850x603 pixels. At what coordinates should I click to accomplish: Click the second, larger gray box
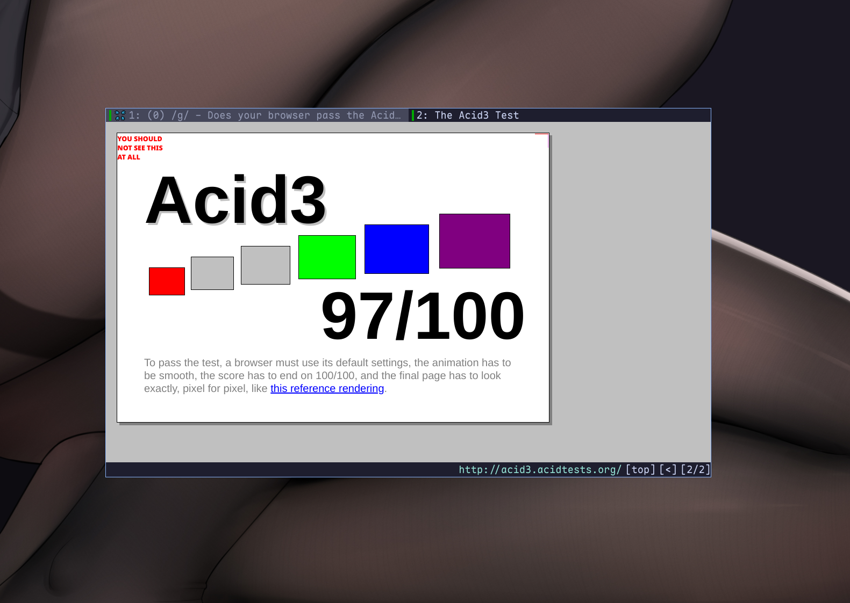(266, 265)
